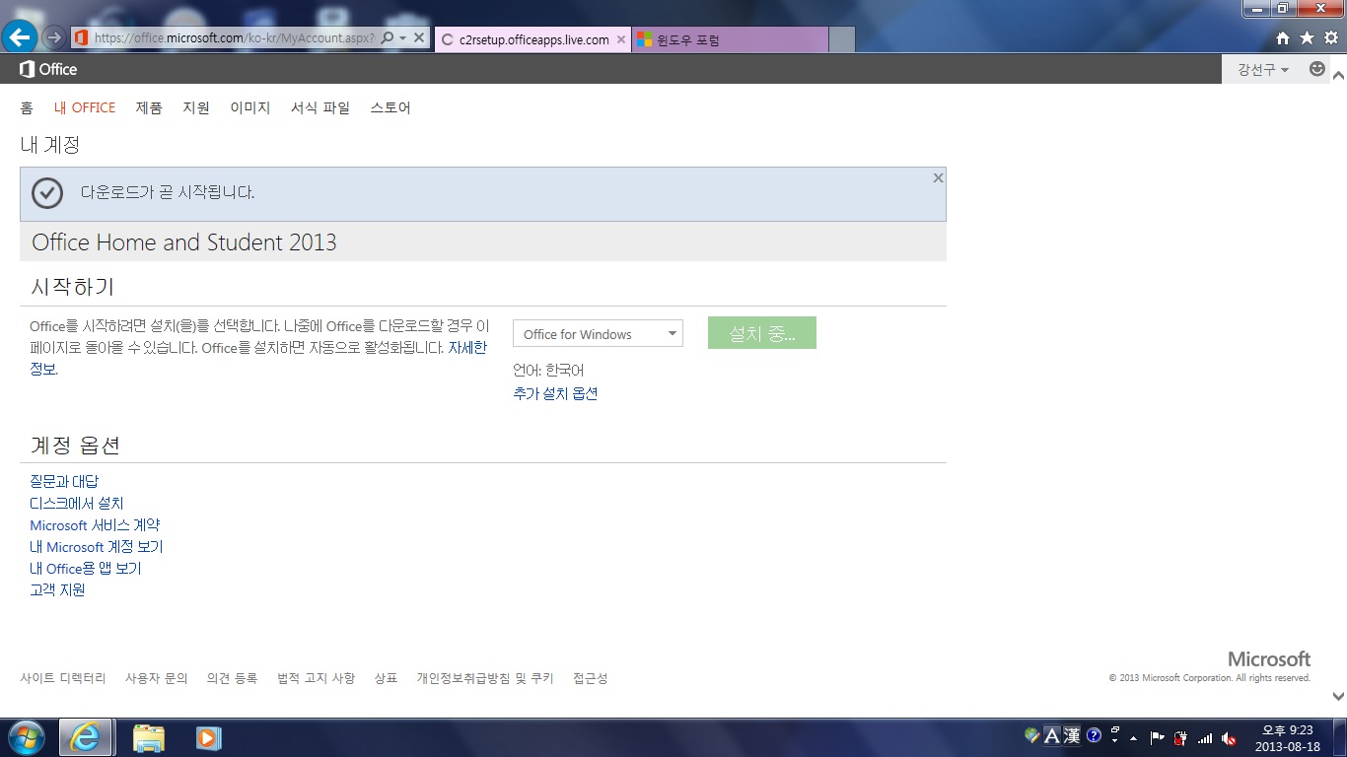Open the 홈 menu item
Image resolution: width=1347 pixels, height=757 pixels.
(x=27, y=107)
